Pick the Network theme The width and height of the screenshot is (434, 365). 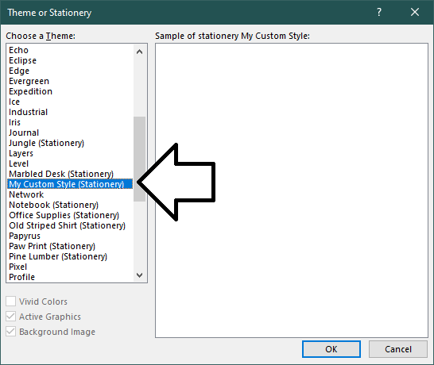[26, 194]
